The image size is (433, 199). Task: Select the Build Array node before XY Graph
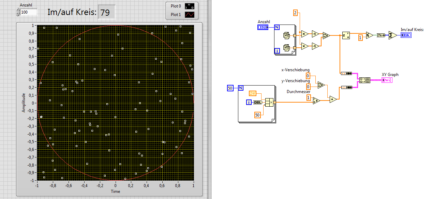coord(365,80)
